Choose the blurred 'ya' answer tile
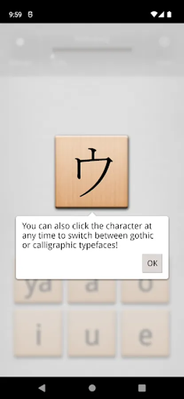 click(x=38, y=291)
